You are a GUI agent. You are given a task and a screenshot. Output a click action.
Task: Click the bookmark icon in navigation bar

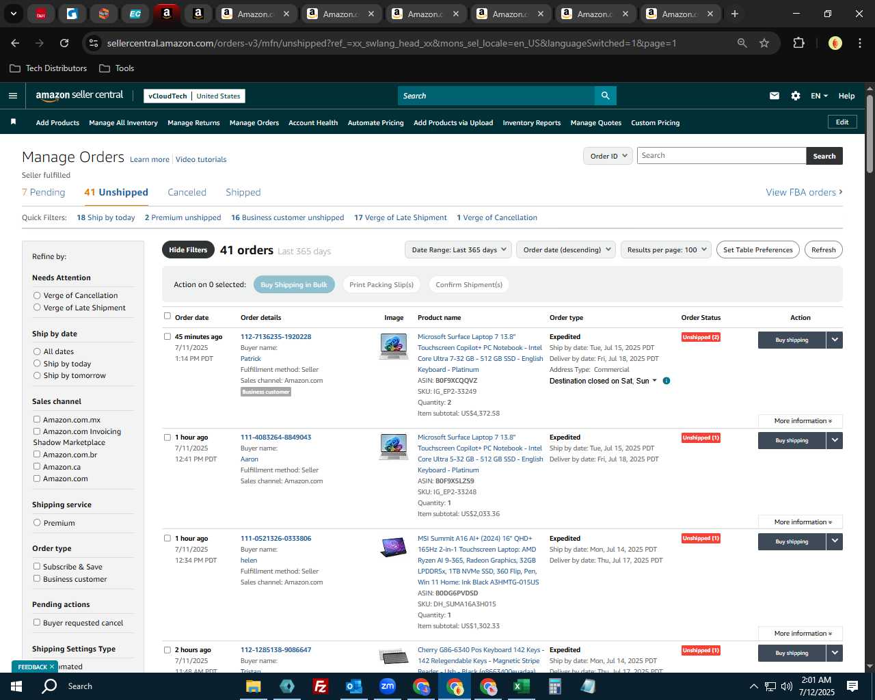click(x=13, y=122)
